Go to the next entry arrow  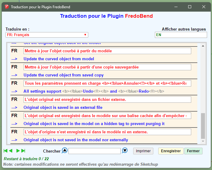pos(18,151)
